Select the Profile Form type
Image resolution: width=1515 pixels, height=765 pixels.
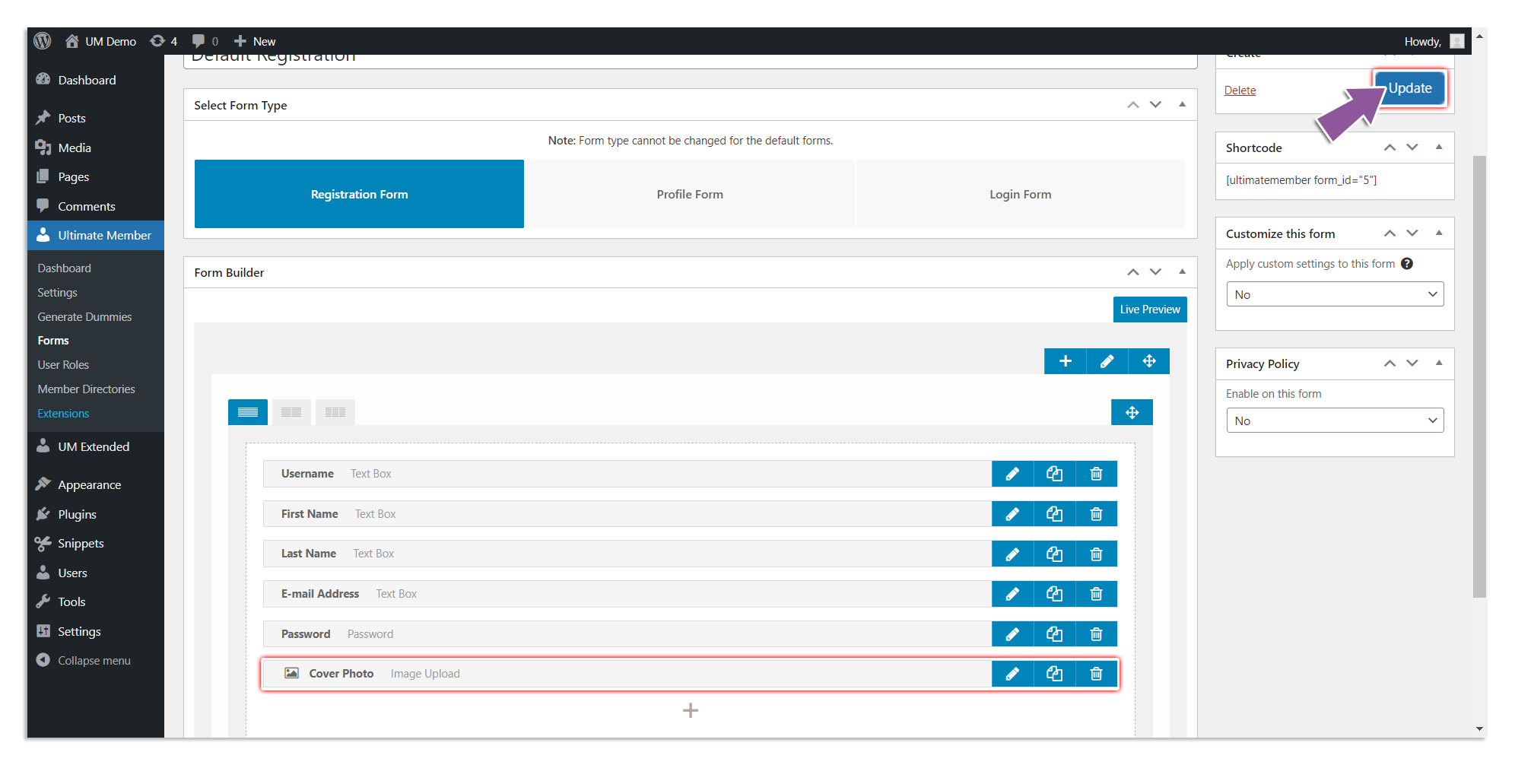[690, 194]
